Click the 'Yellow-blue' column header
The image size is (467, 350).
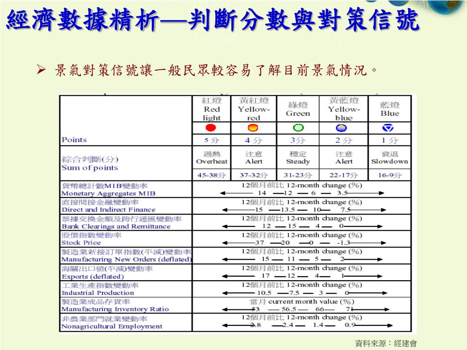(344, 109)
